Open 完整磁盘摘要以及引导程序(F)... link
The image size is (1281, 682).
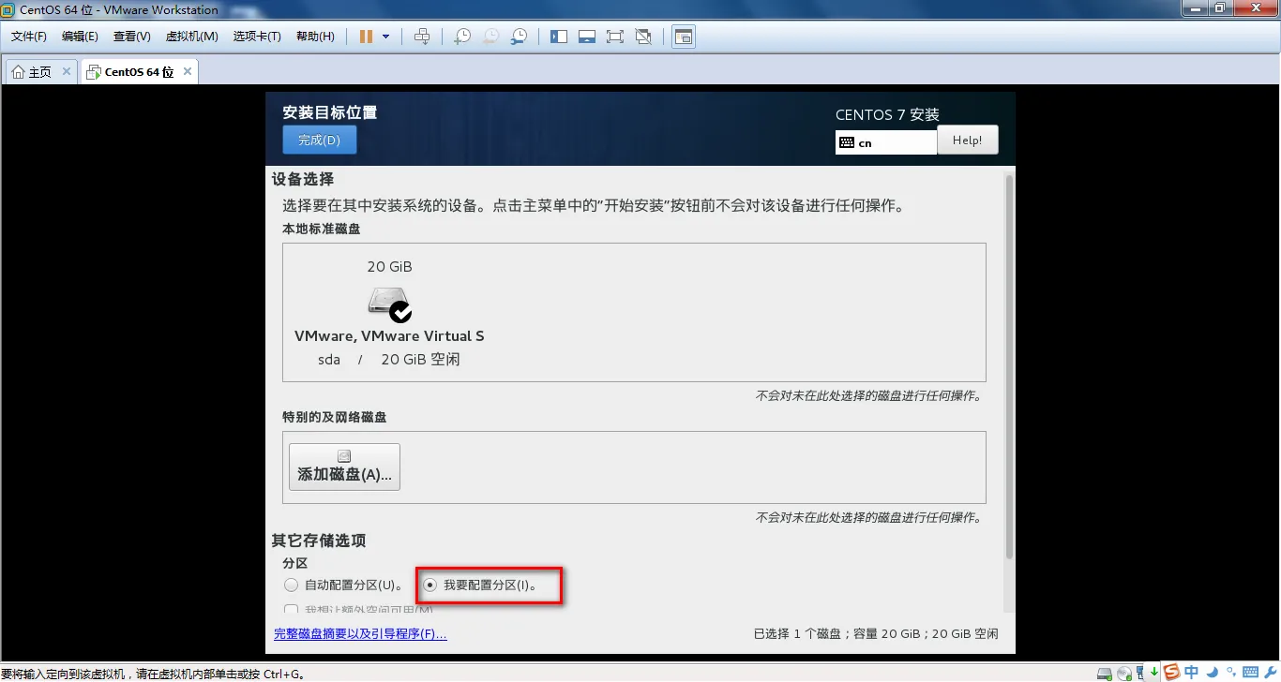tap(360, 634)
